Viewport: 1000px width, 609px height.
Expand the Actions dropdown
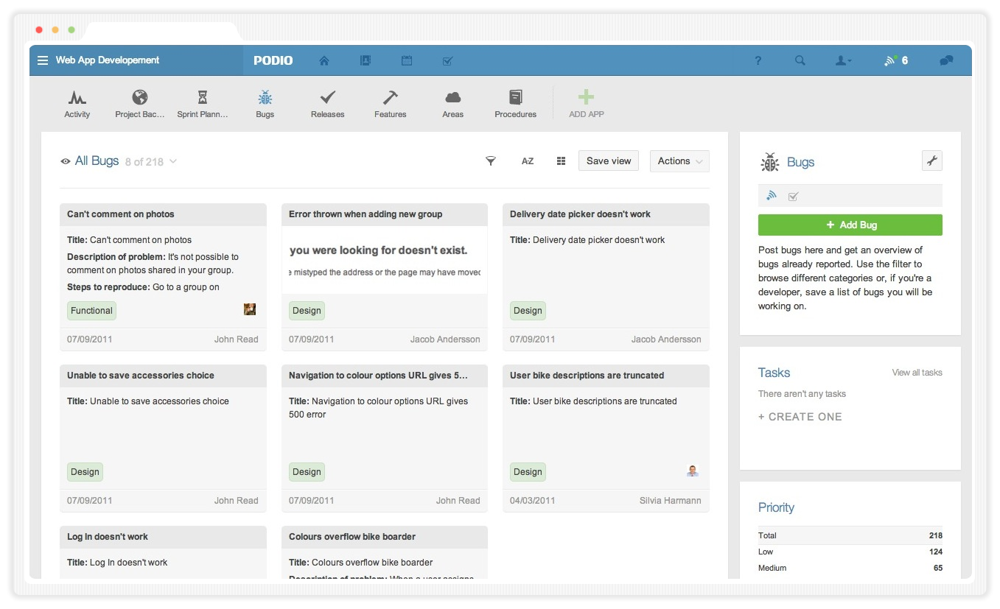(679, 161)
